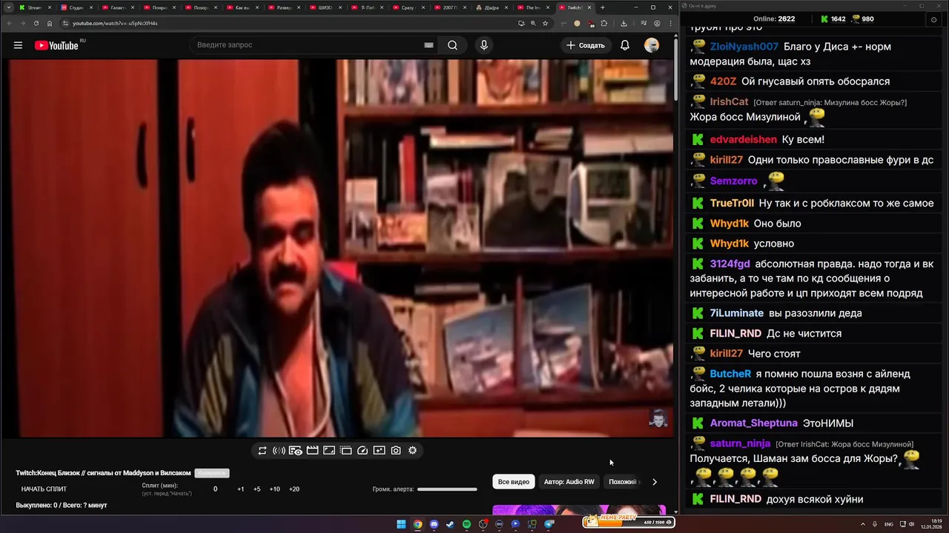Viewport: 949px width, 533px height.
Task: Select the Автор: Audio RW chip
Action: click(x=569, y=482)
